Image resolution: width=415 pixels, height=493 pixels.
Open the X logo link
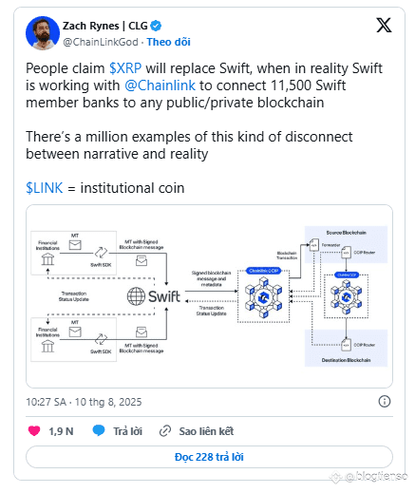[384, 26]
